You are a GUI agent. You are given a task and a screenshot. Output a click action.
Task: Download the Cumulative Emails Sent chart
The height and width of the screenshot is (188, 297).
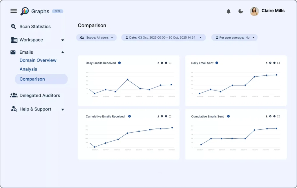[267, 116]
